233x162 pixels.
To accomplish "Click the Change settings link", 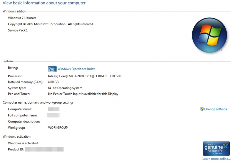I will point(215,109).
